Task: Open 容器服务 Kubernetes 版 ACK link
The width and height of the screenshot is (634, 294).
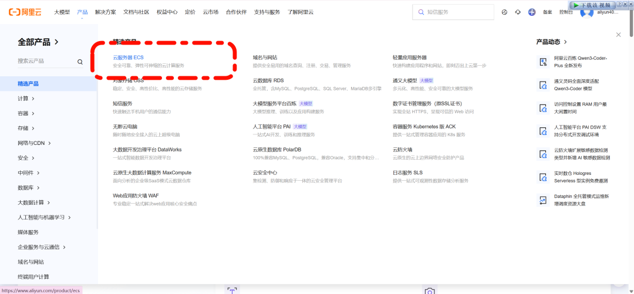Action: click(x=424, y=127)
